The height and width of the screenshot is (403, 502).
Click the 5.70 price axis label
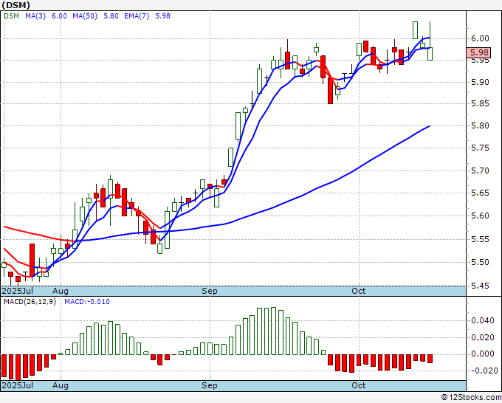480,170
